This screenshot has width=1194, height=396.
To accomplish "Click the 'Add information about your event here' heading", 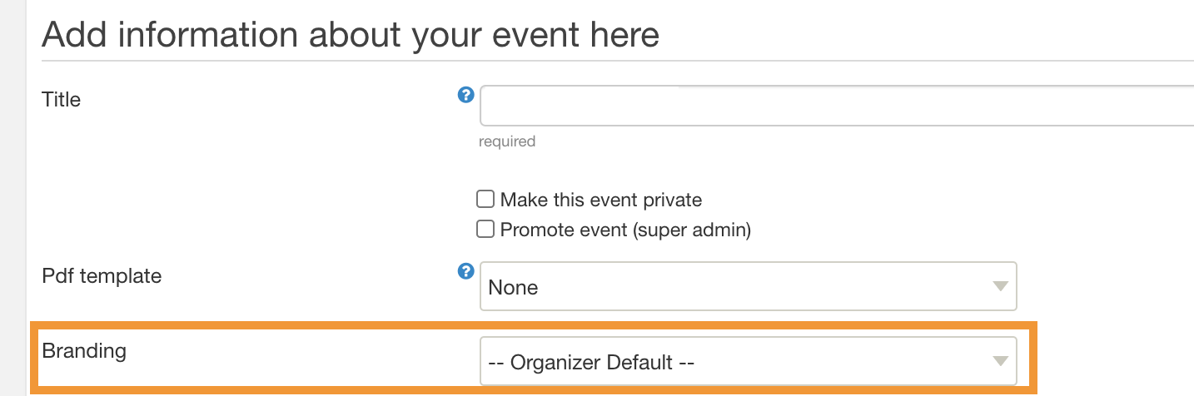I will [351, 35].
